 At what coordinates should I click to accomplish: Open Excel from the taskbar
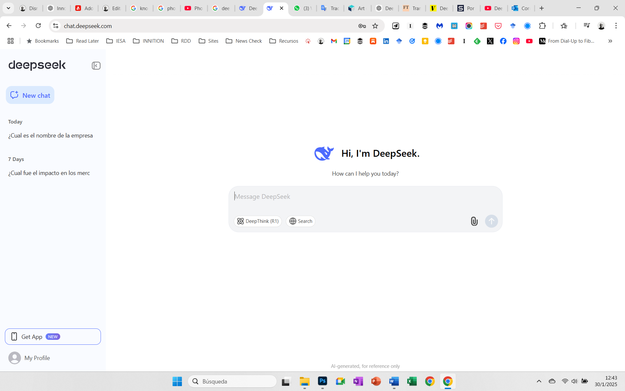point(412,381)
